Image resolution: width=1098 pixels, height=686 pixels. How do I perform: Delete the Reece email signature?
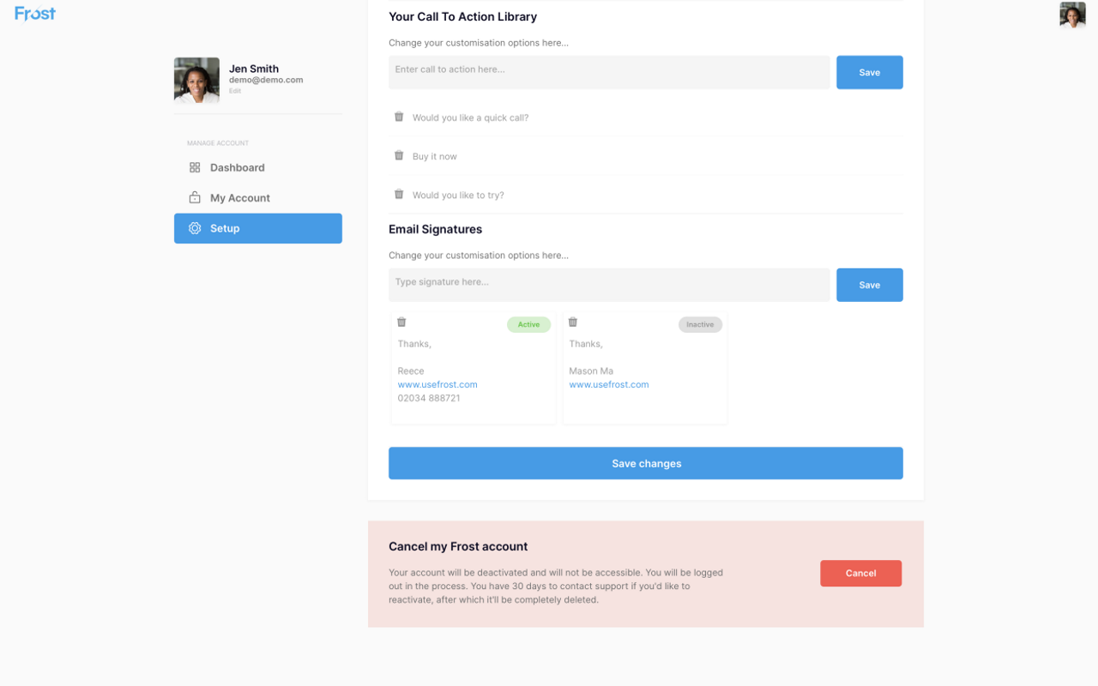401,322
